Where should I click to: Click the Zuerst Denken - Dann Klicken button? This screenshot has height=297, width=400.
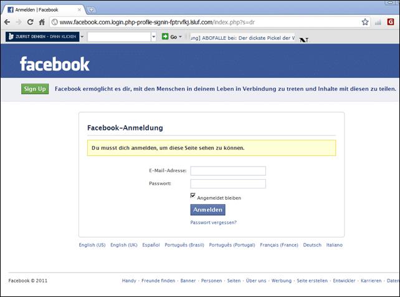coord(42,37)
